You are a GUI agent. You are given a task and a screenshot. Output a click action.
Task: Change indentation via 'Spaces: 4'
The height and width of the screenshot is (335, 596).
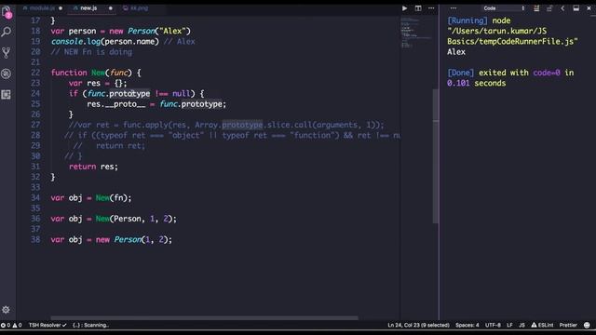coord(467,325)
